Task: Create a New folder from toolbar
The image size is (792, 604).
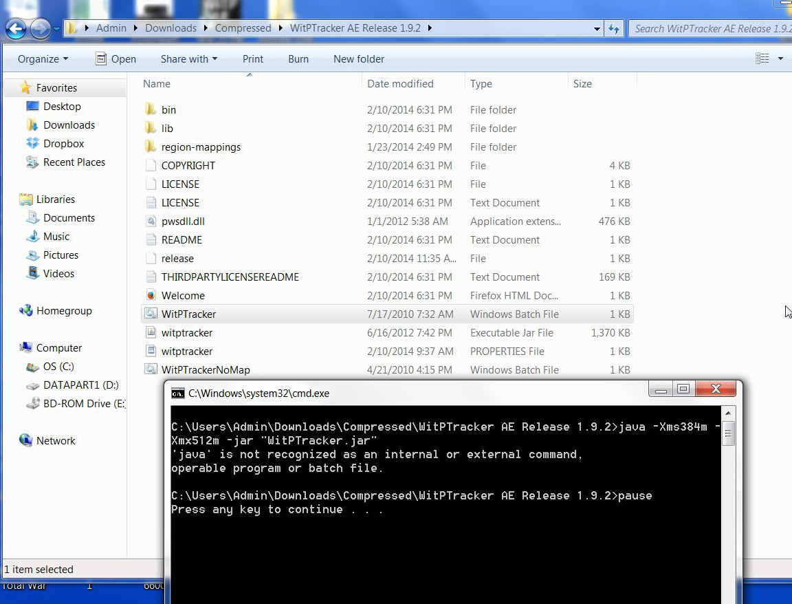Action: (x=359, y=59)
